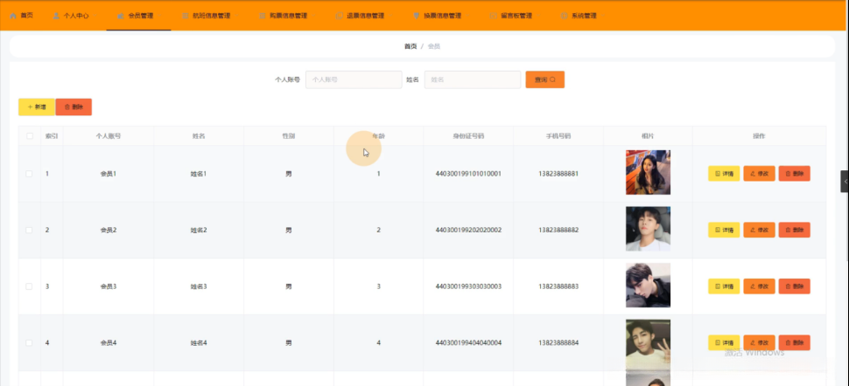The height and width of the screenshot is (386, 849).
Task: Click the 首页 home icon in navbar
Action: click(13, 16)
